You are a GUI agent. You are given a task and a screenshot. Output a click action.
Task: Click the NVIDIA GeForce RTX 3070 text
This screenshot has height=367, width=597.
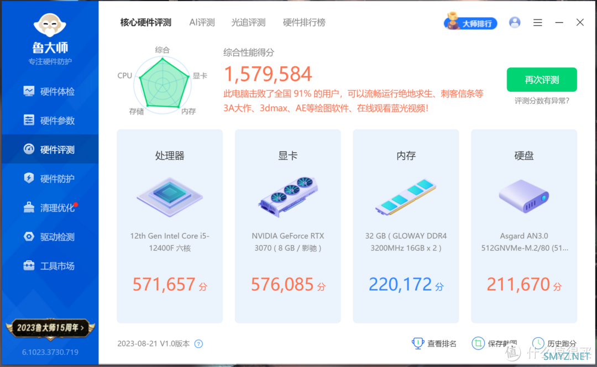click(288, 242)
